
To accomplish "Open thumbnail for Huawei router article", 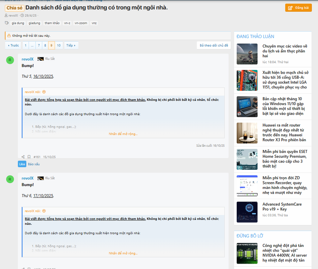I will pyautogui.click(x=247, y=133).
